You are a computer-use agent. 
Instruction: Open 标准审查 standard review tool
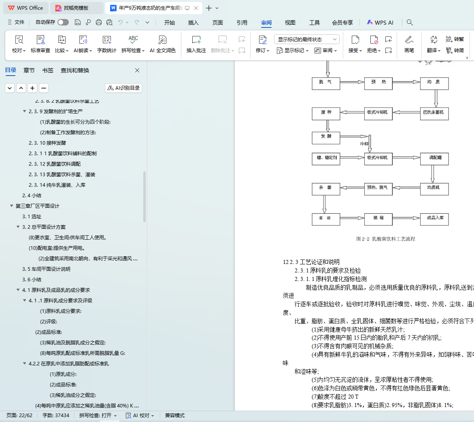(40, 44)
